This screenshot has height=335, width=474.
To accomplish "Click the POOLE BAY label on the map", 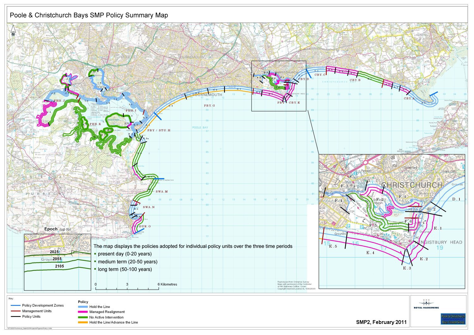I will click(x=200, y=128).
